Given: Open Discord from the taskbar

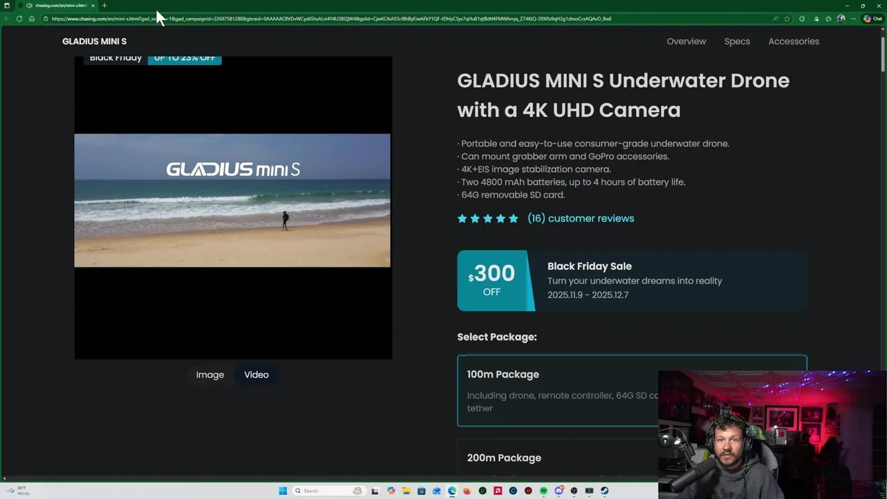Looking at the screenshot, I should pyautogui.click(x=559, y=491).
